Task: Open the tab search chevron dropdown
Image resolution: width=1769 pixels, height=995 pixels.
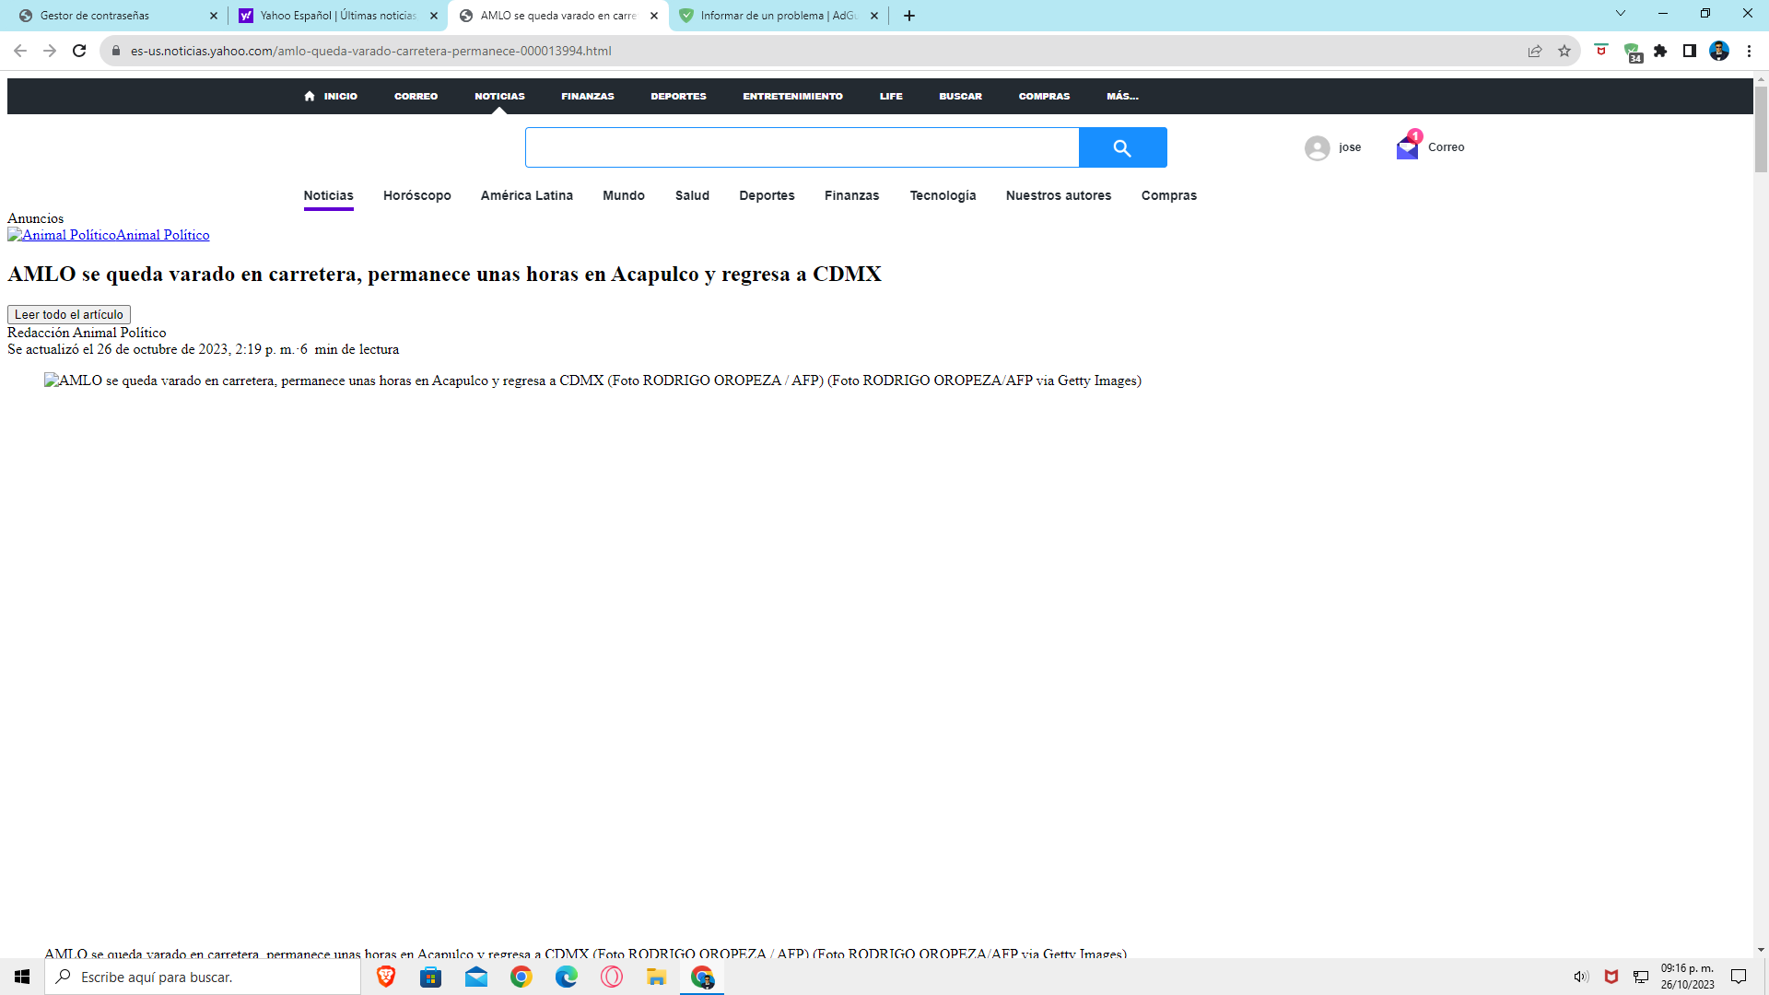Action: click(x=1620, y=13)
